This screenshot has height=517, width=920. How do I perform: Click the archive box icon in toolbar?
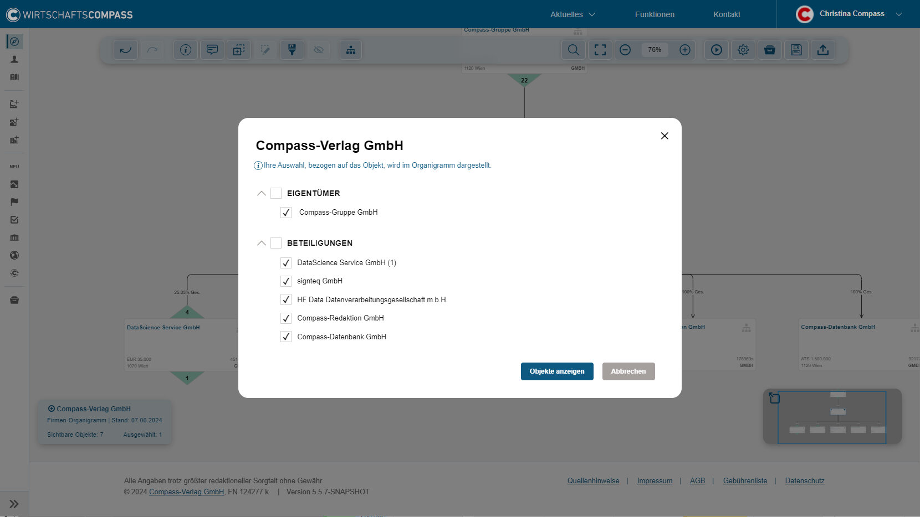770,50
